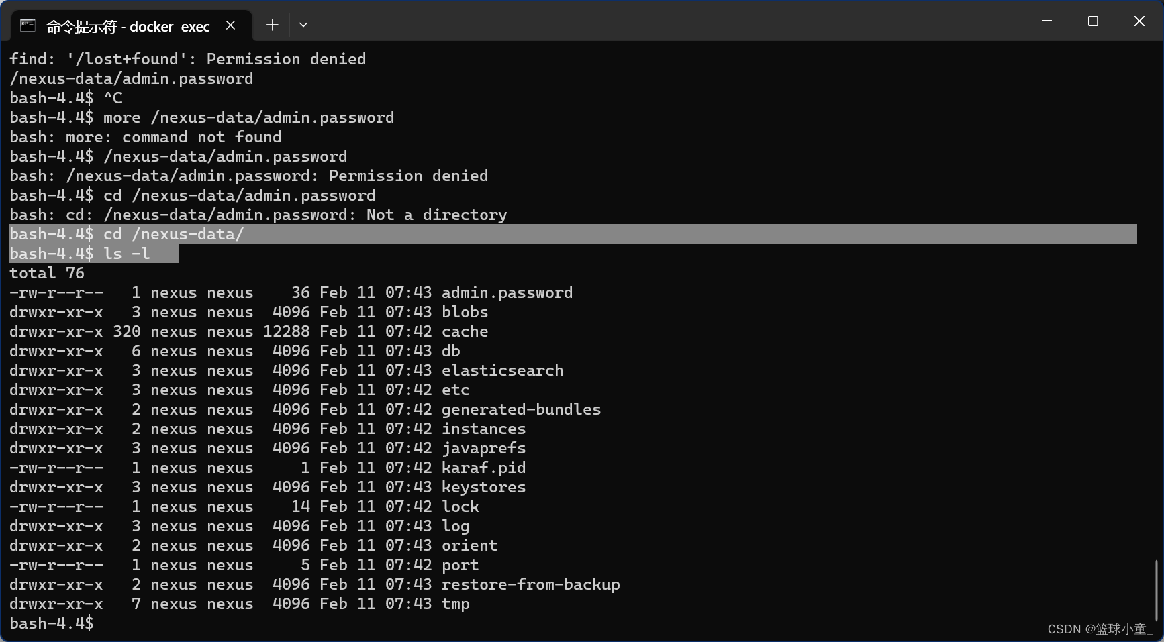Click the highlighted 'cd /nexus-data/' command
The width and height of the screenshot is (1164, 642).
click(174, 234)
